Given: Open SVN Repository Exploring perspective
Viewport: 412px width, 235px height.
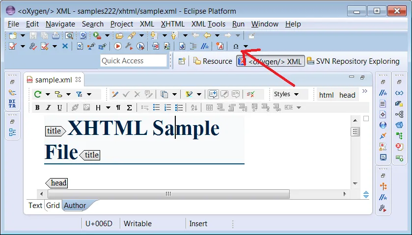Looking at the screenshot, I should pyautogui.click(x=354, y=61).
